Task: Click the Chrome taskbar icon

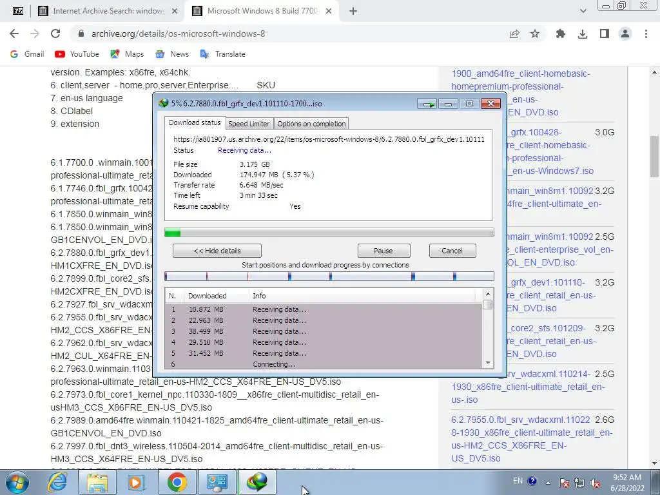Action: pos(177,482)
